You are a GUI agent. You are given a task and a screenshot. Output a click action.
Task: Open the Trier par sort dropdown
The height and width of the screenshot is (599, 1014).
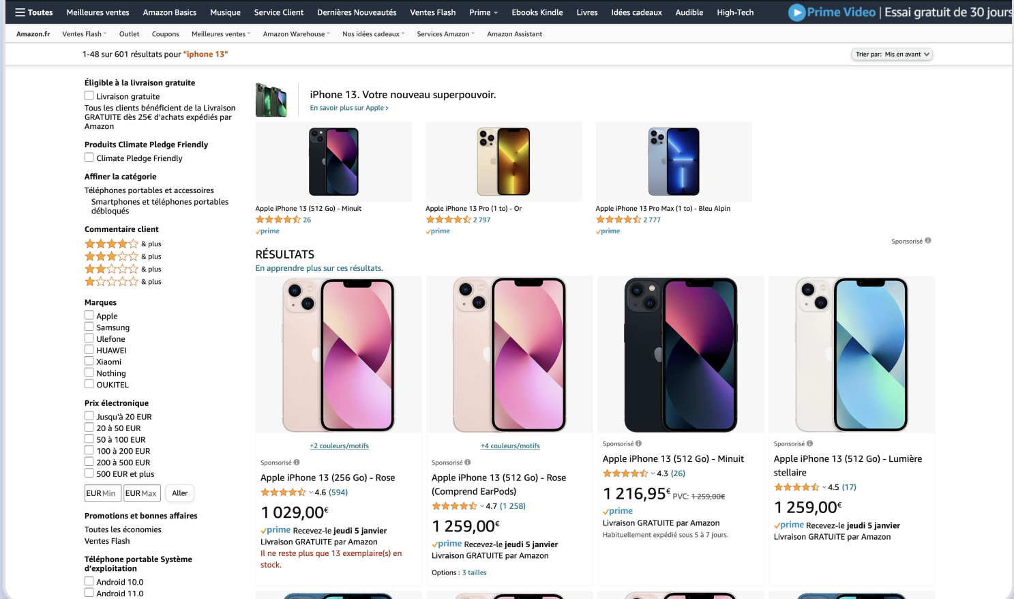[x=892, y=55]
